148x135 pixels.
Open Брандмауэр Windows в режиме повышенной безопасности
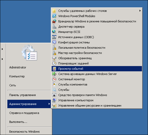point(97,21)
